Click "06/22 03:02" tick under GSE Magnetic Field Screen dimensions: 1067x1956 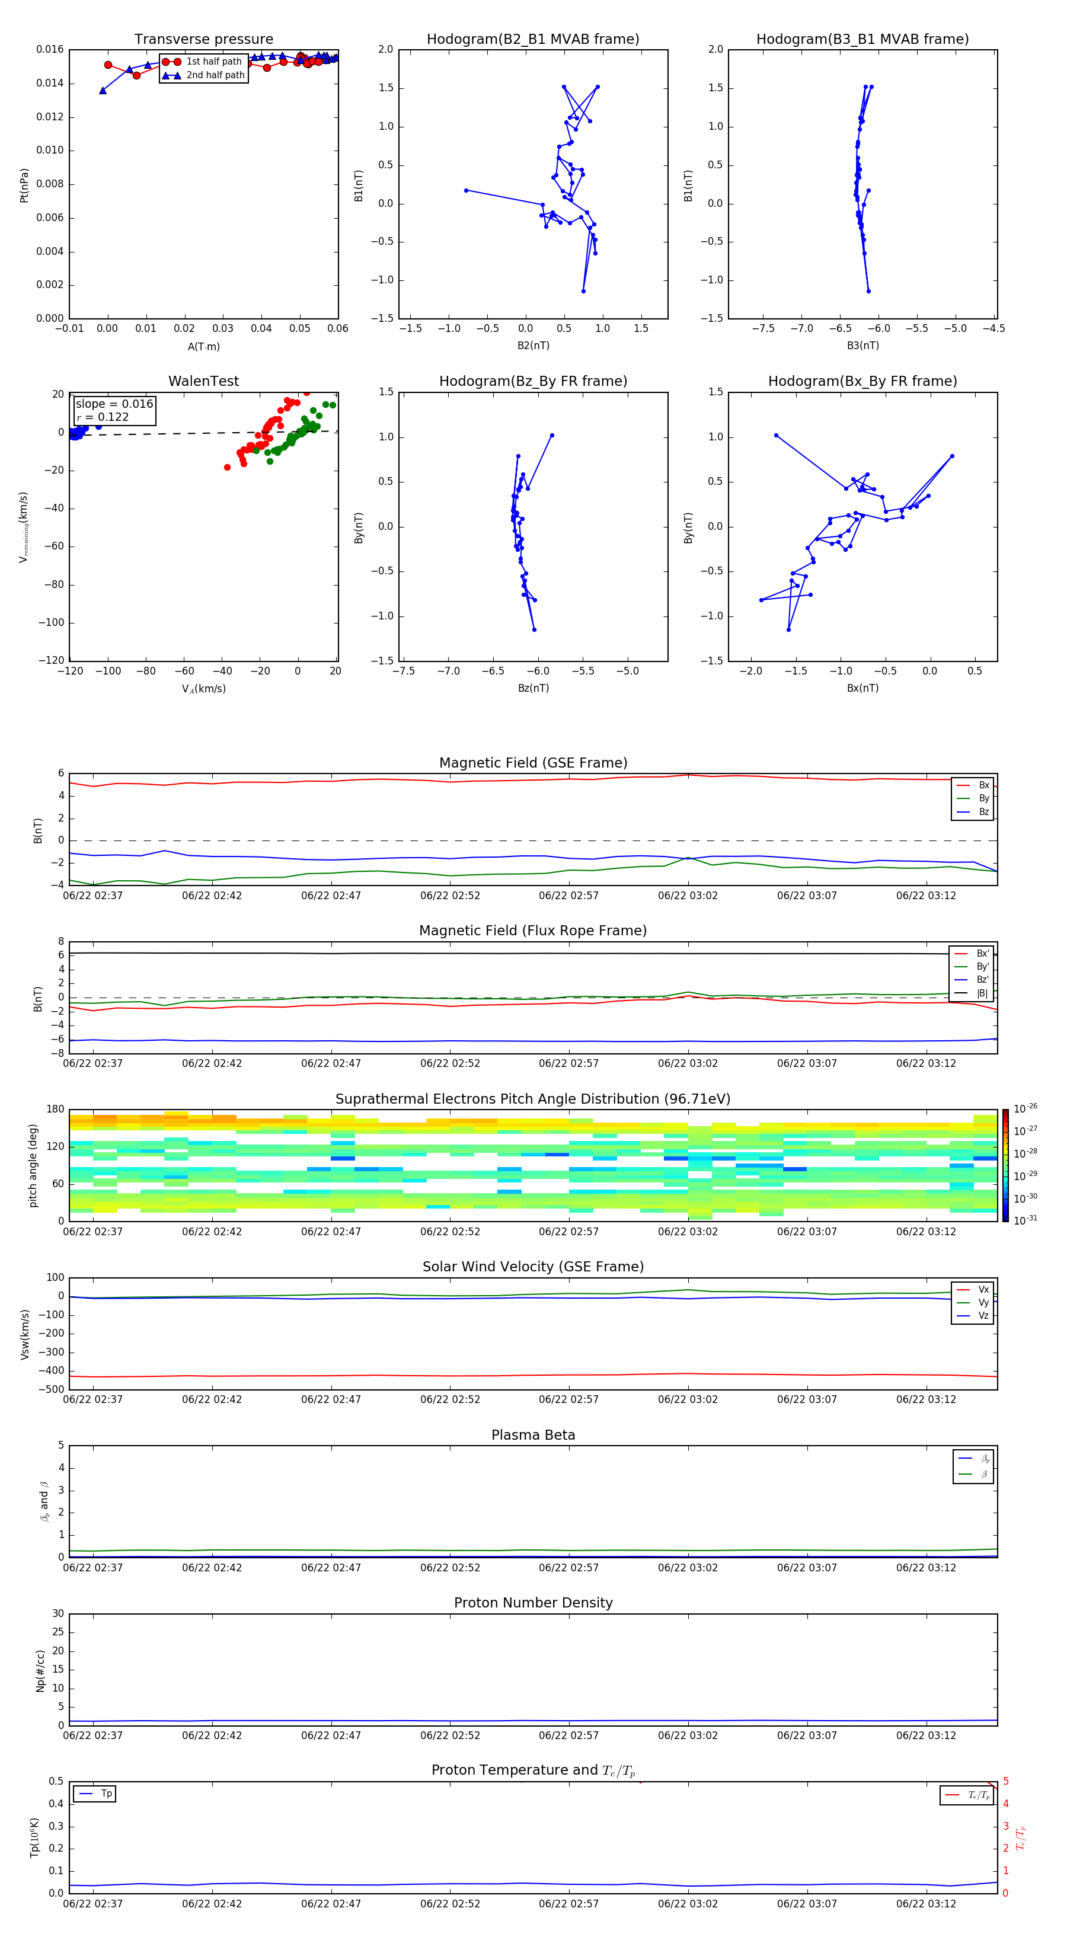point(688,896)
